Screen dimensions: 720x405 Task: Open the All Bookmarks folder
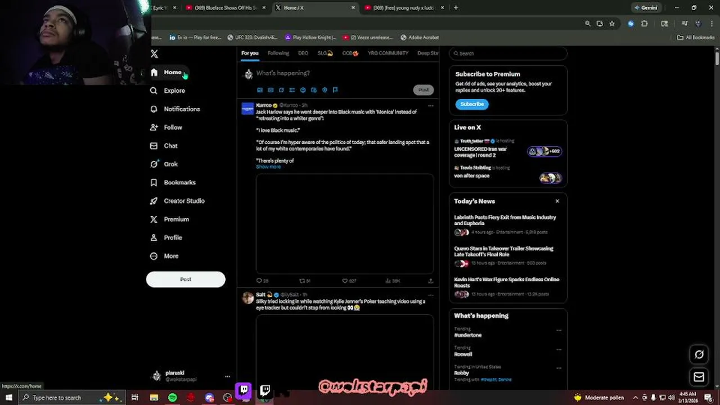tap(696, 38)
